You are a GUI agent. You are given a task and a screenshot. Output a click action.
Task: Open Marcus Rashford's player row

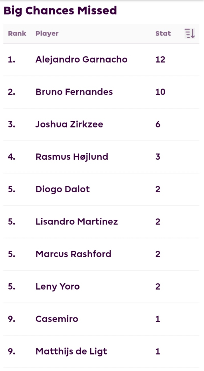[x=101, y=254]
